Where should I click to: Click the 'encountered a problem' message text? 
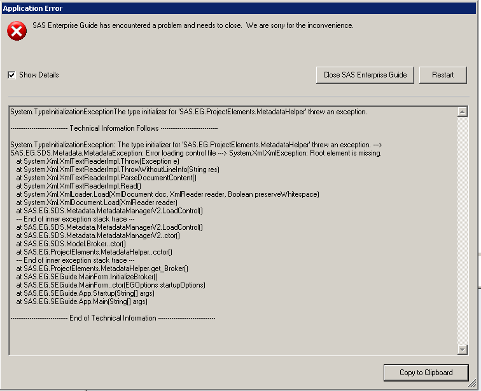coord(193,26)
